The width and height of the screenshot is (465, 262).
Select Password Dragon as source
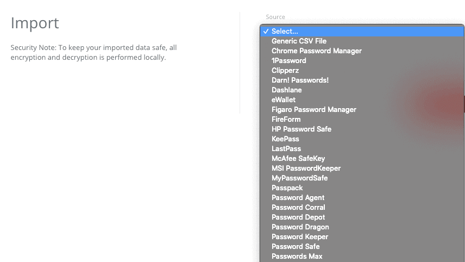[362, 227]
